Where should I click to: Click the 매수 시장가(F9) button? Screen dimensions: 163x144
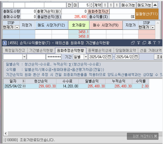(x=106, y=25)
